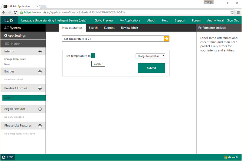Open the Chrome hamburger menu
This screenshot has width=242, height=161.
[238, 12]
